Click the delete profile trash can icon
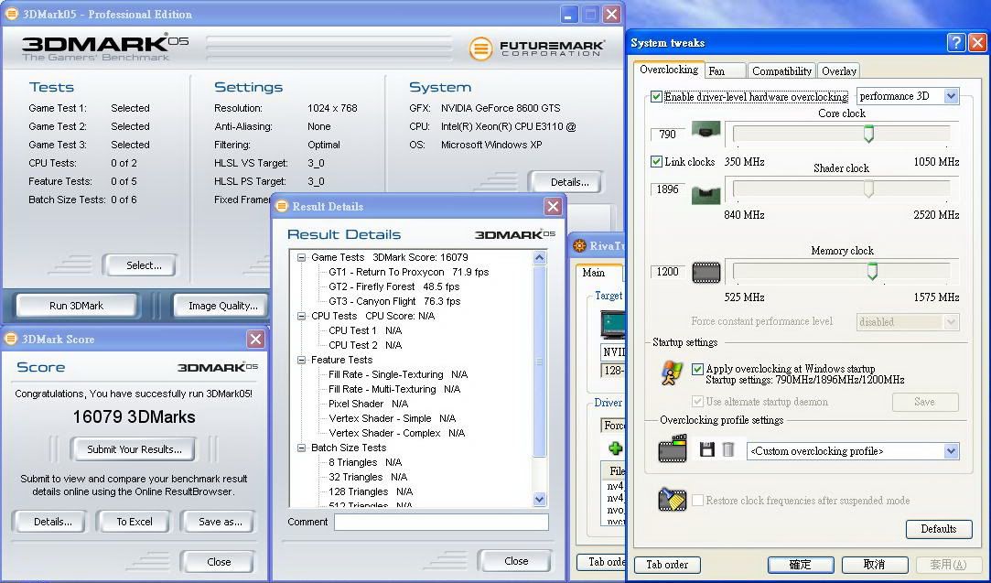991x583 pixels. [x=728, y=449]
